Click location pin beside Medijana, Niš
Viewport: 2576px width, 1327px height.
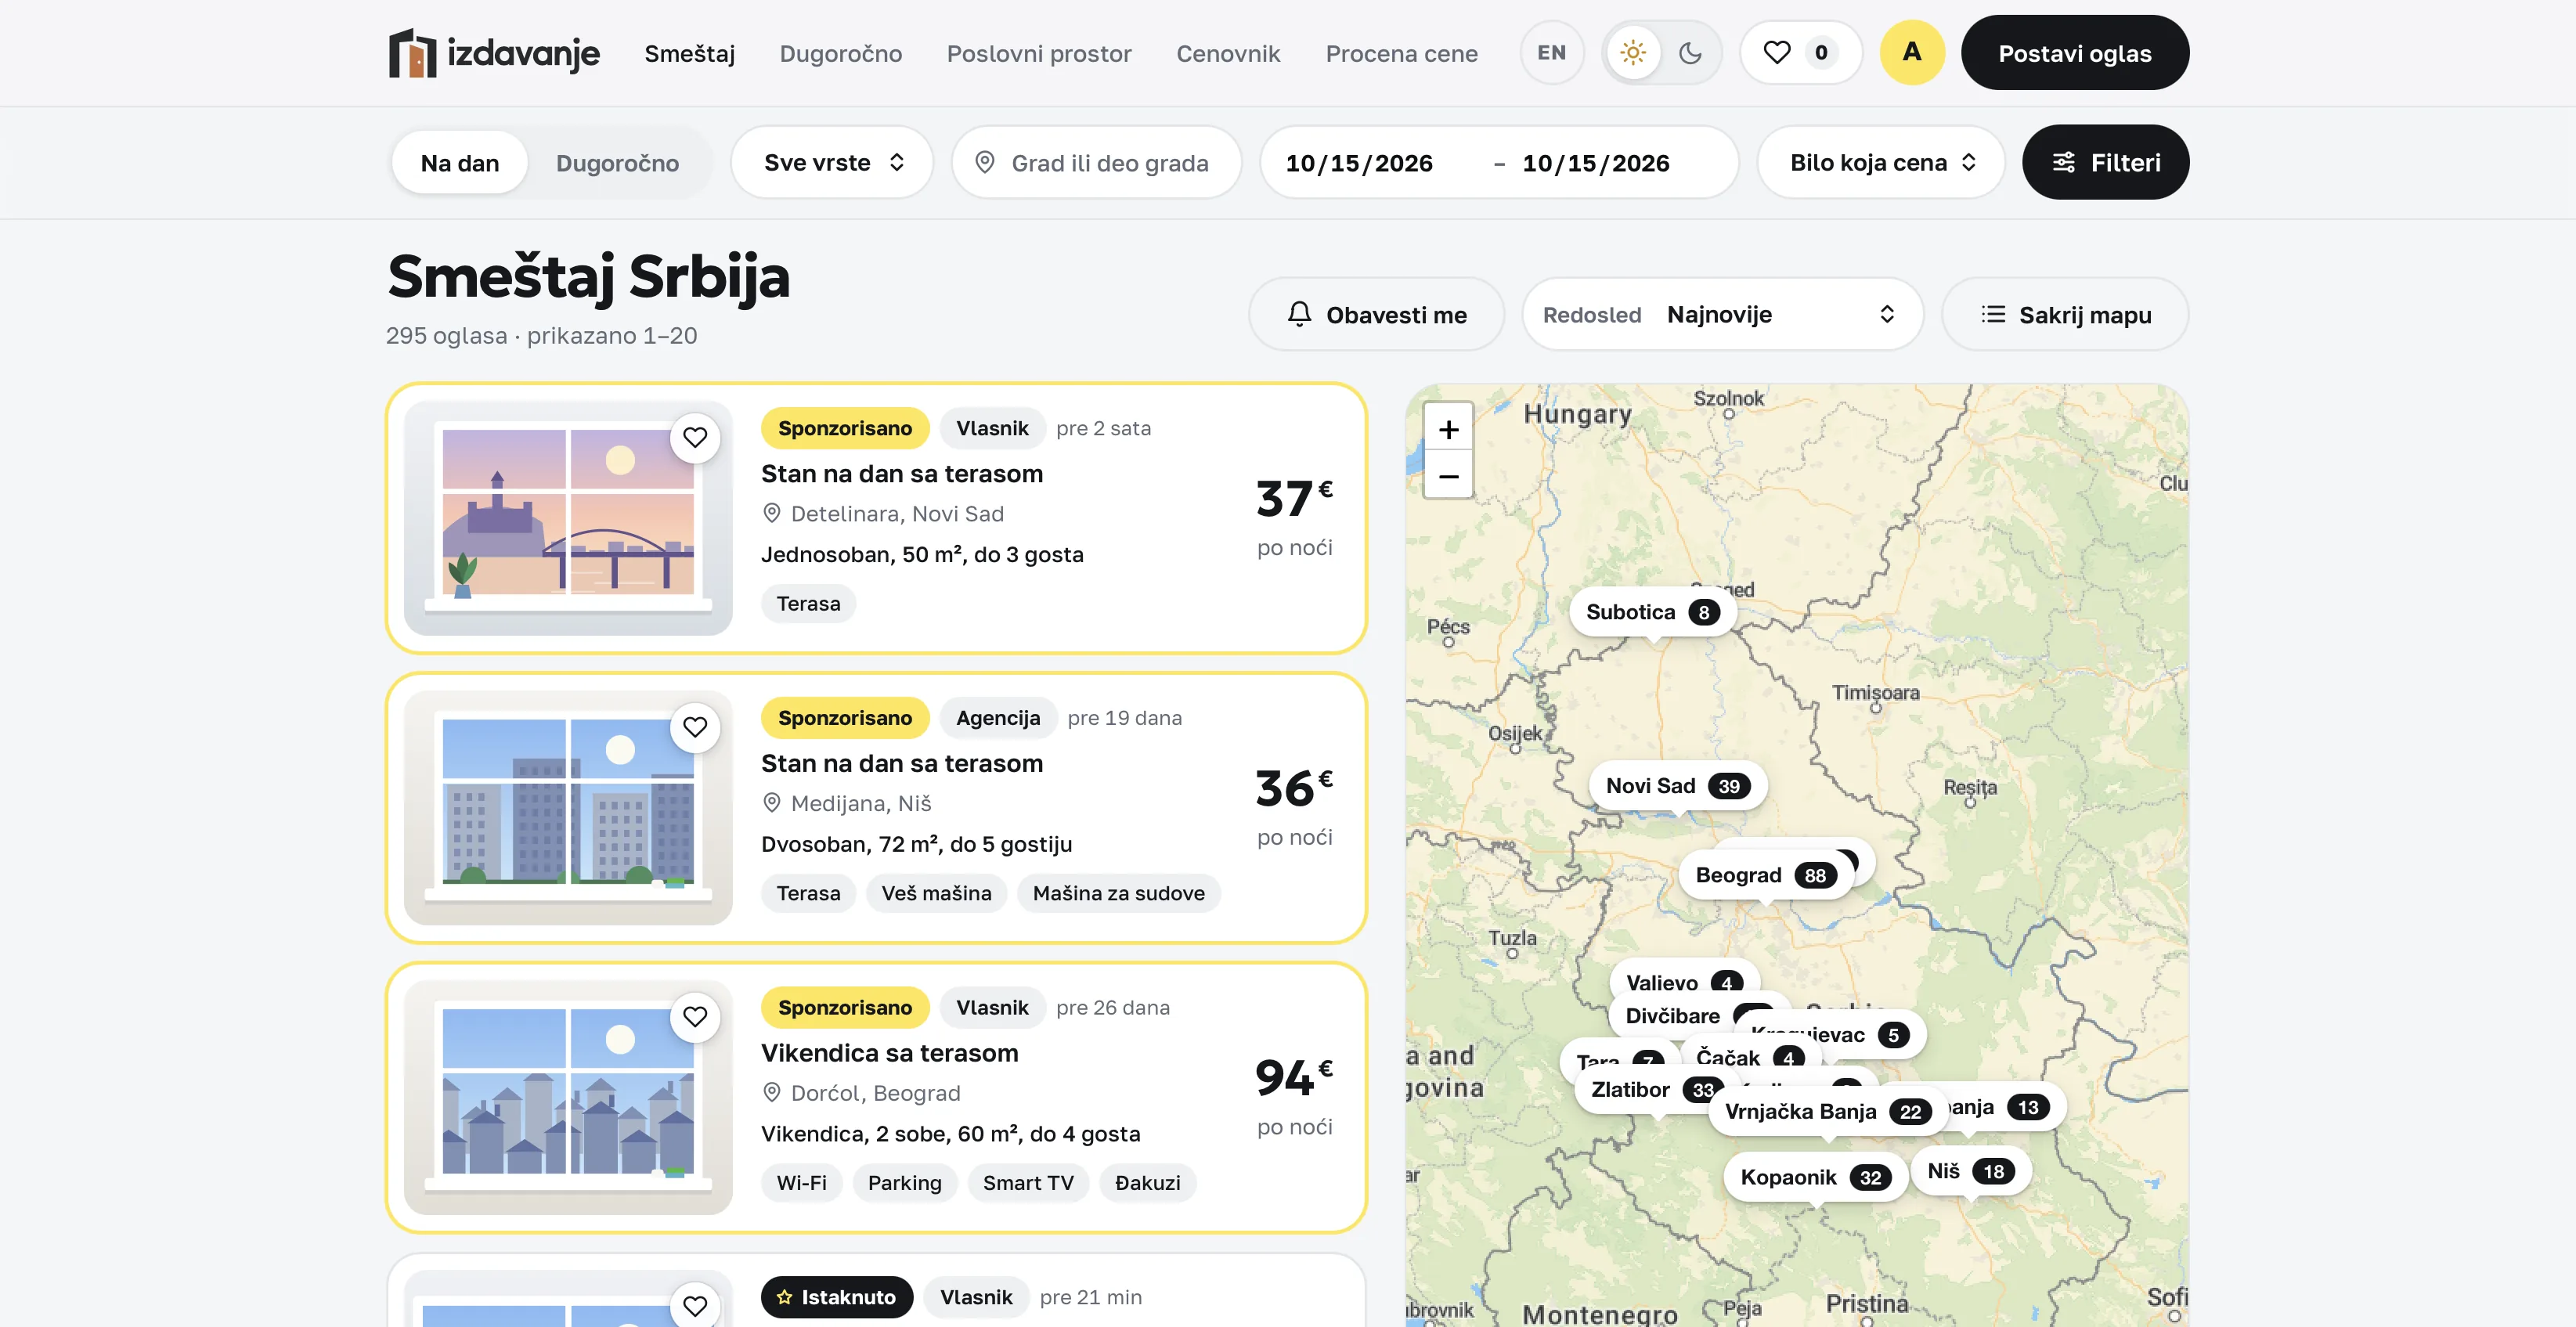click(771, 803)
